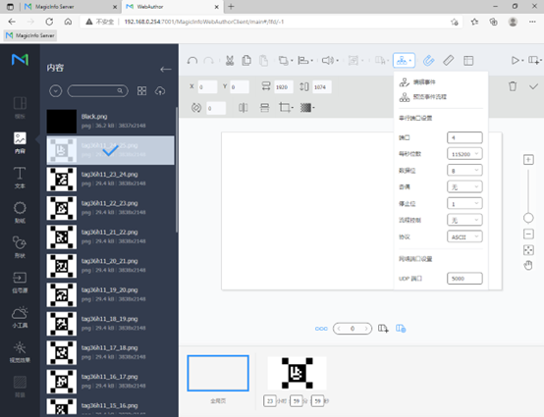This screenshot has height=417, width=544.
Task: Open the transparency checkerboard options
Action: click(x=307, y=108)
